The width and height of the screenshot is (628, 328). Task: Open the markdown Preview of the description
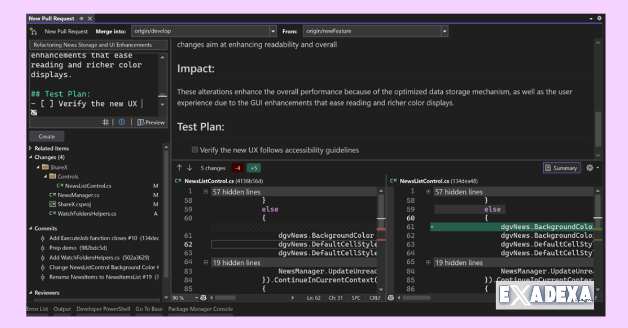(x=151, y=122)
